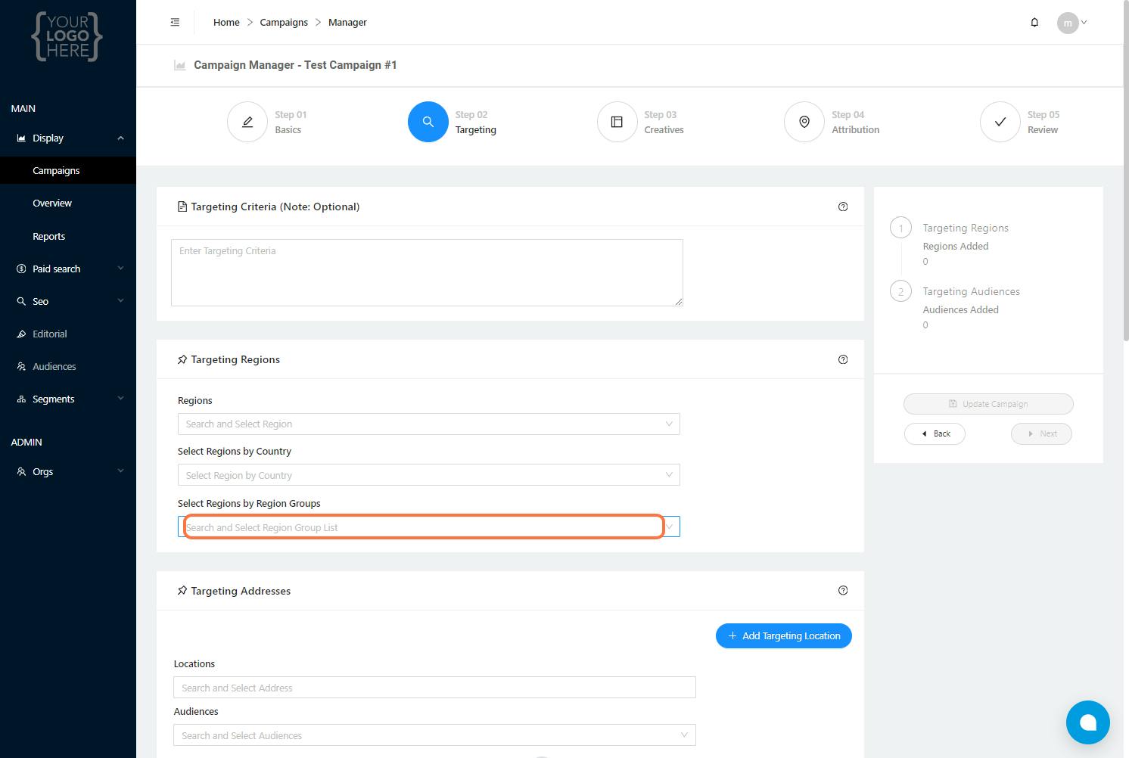
Task: Open the user avatar menu
Action: click(x=1072, y=23)
